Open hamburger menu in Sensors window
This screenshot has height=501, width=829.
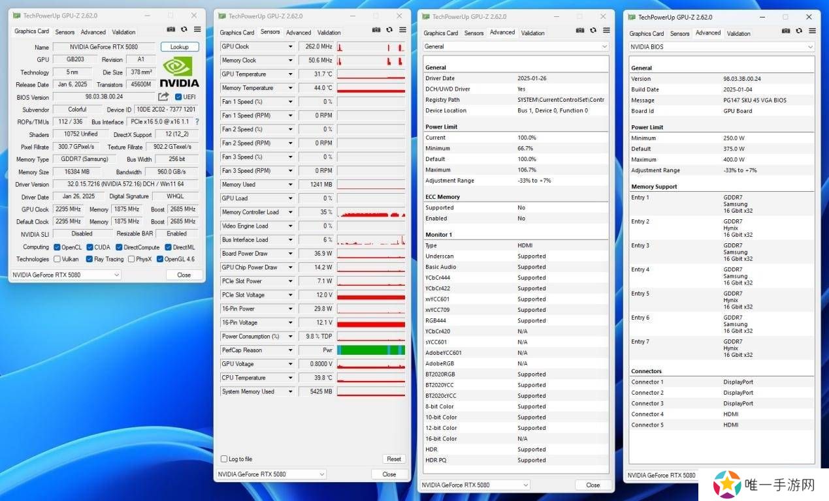coord(402,29)
